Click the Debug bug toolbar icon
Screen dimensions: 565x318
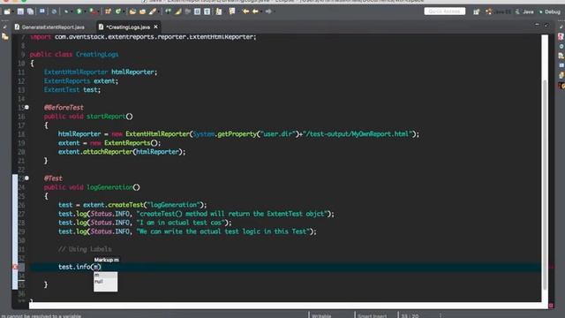66,11
